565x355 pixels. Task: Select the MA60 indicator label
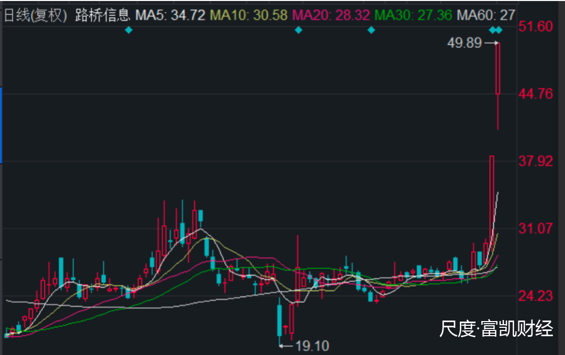pyautogui.click(x=485, y=16)
